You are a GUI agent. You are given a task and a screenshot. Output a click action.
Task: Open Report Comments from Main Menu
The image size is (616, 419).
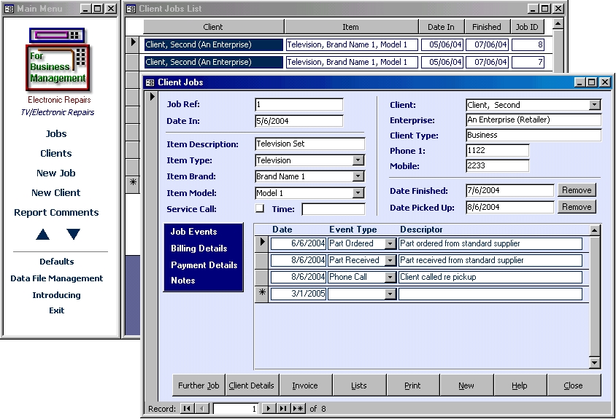(56, 213)
